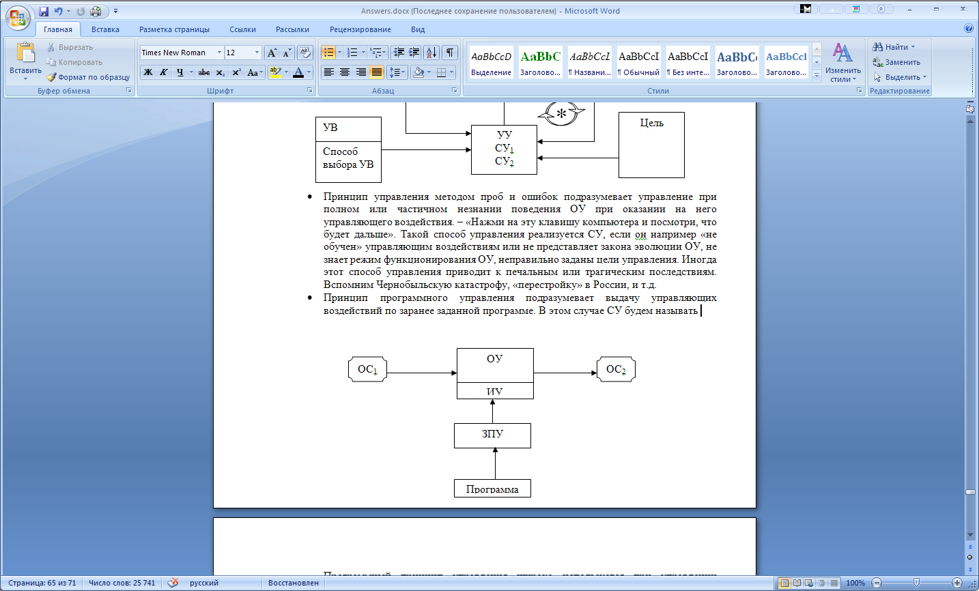Toggle print layout view in status bar
The height and width of the screenshot is (591, 979).
[x=784, y=583]
